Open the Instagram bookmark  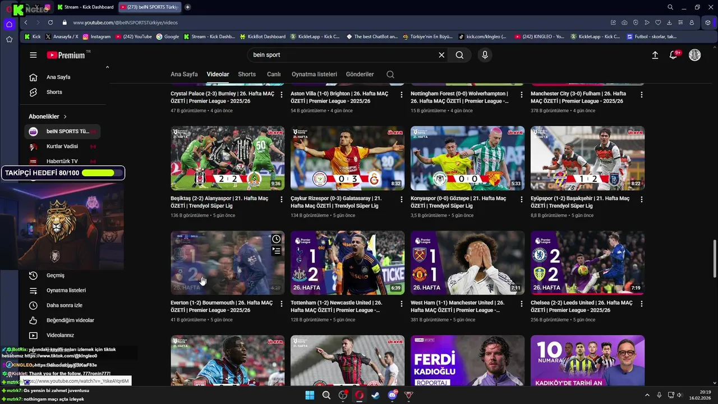tap(96, 36)
